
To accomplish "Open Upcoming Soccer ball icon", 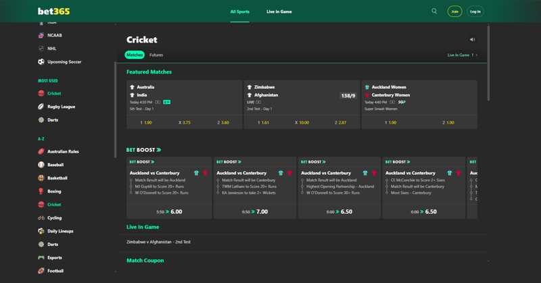I will tap(41, 61).
